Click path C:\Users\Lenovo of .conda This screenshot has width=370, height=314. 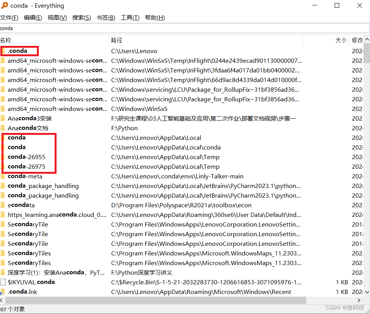pos(134,51)
